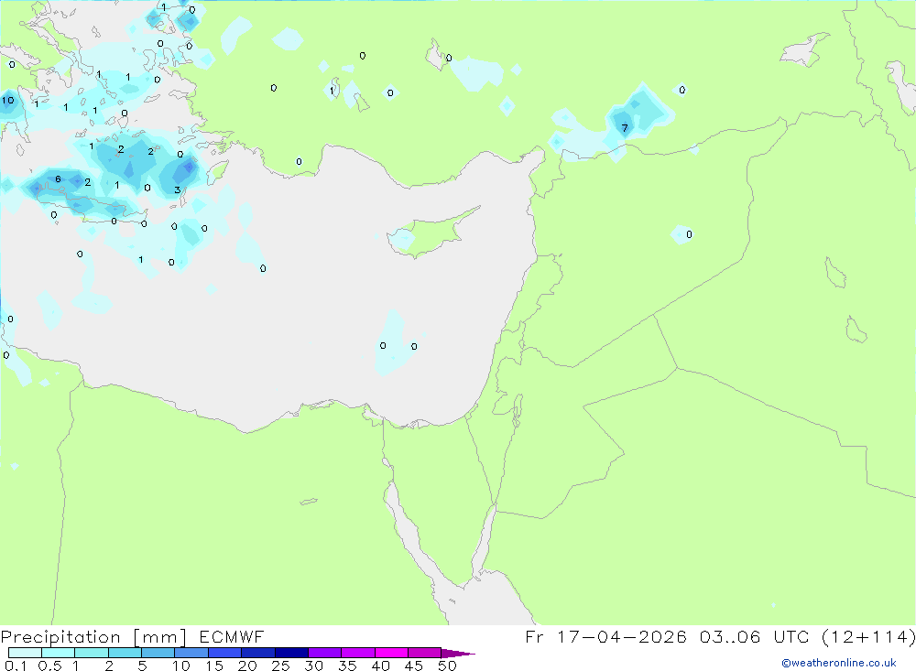Screen dimensions: 916x671
Task: Click the 5–10 mm medium blue legend swatch
Action: [158, 653]
